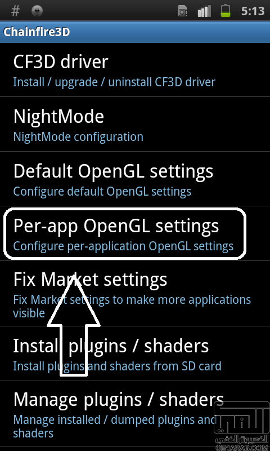Open Default OpenGL settings

pos(135,179)
